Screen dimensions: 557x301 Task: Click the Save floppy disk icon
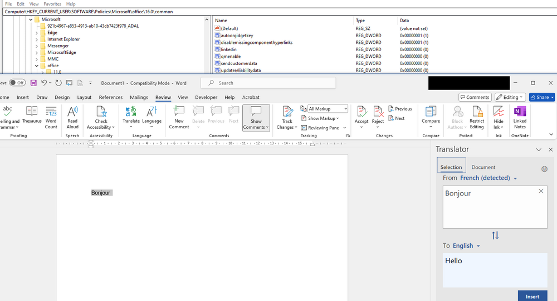[33, 83]
